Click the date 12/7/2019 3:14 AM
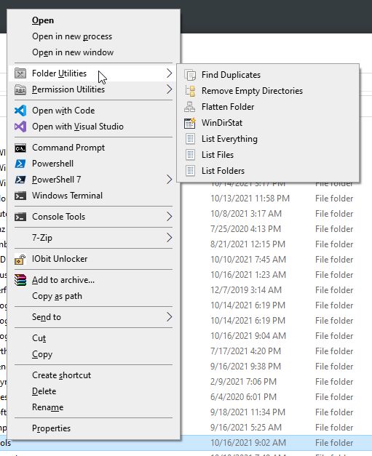372x456 pixels. 246,290
